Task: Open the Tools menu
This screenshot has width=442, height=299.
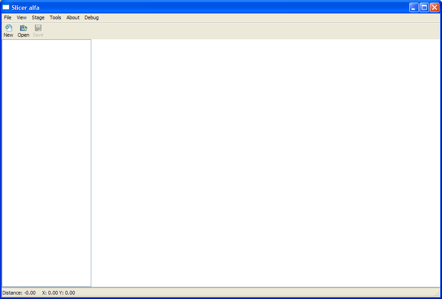Action: click(55, 17)
